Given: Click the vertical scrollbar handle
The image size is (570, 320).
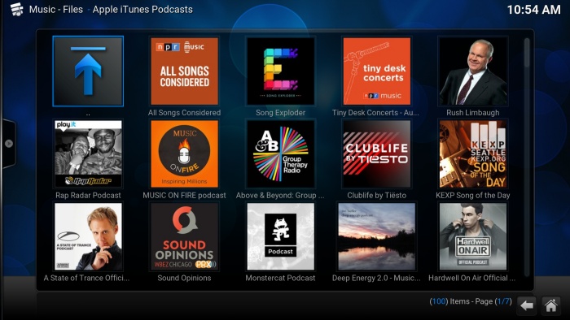Looking at the screenshot, I should 527,53.
